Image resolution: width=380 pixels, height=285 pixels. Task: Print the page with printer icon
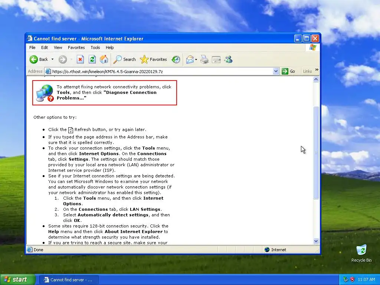pyautogui.click(x=204, y=59)
